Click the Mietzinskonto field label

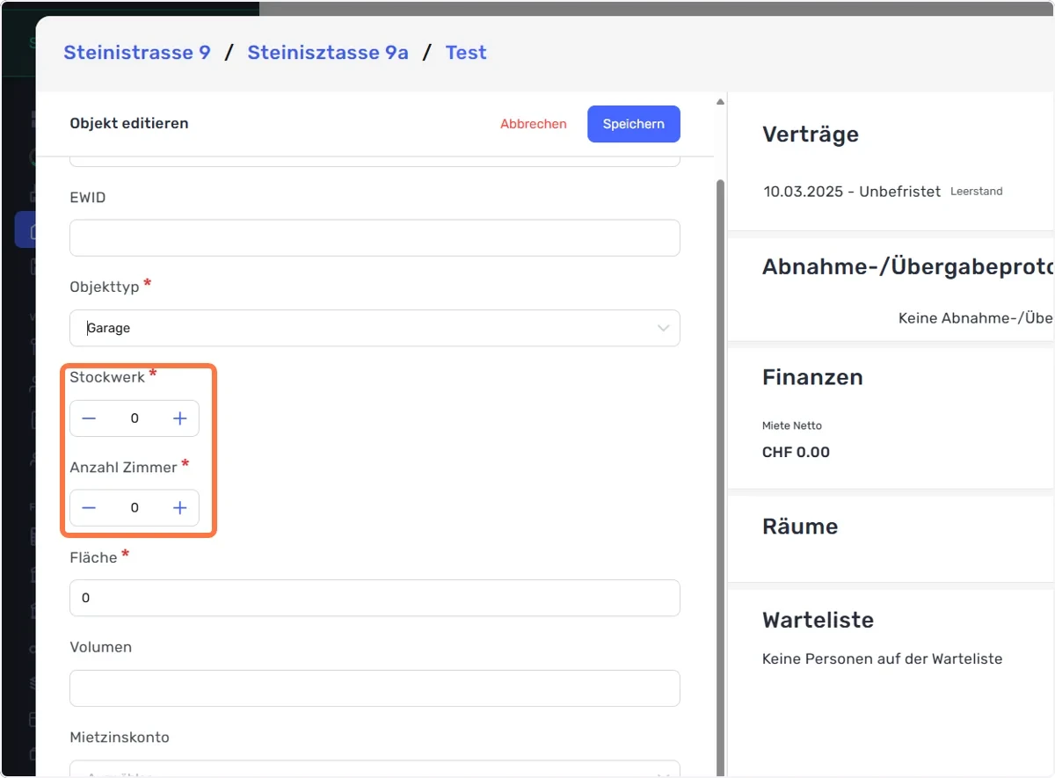point(120,738)
